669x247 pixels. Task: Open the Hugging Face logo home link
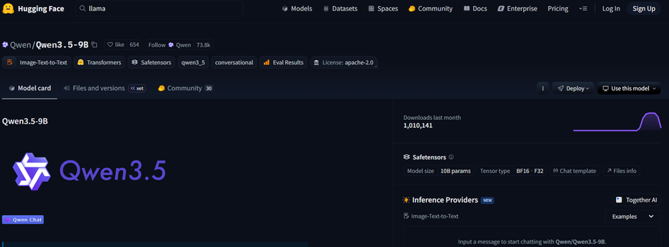tap(33, 9)
